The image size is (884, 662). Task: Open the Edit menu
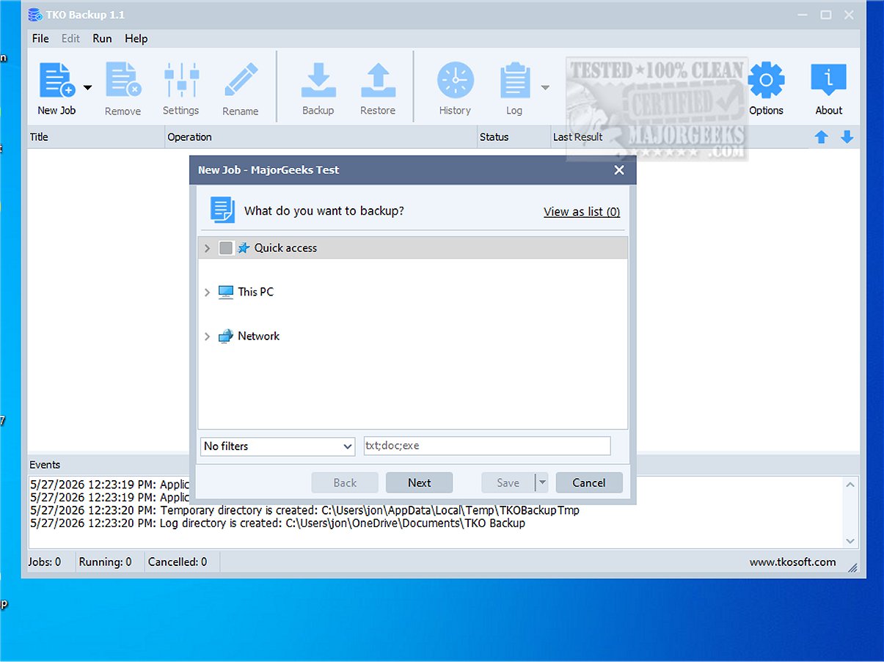(71, 38)
